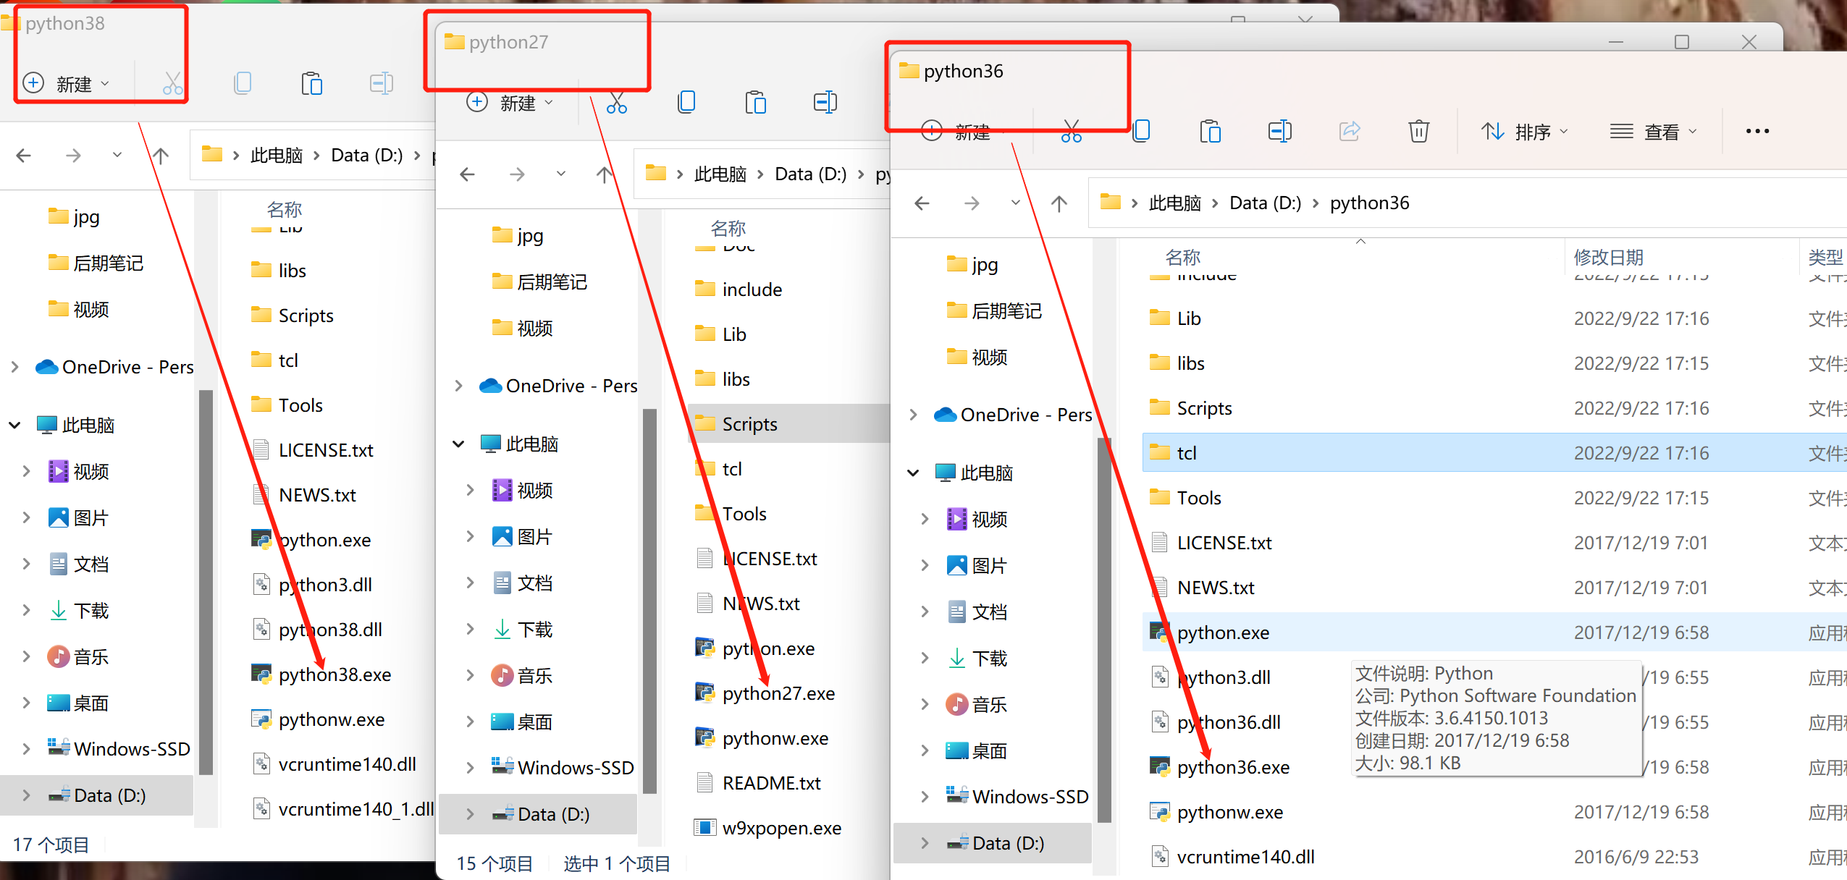This screenshot has height=880, width=1847.
Task: Click the up-directory arrow in python36 window
Action: pyautogui.click(x=1059, y=203)
